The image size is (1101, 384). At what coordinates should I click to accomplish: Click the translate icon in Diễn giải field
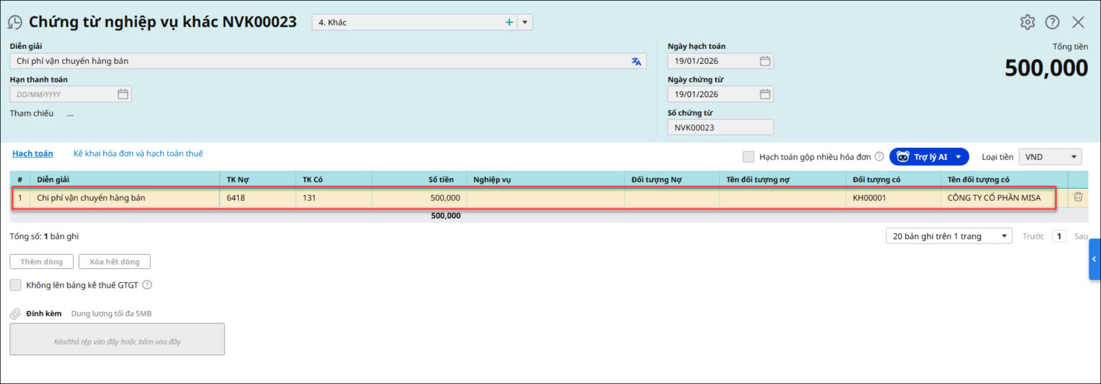tap(636, 61)
